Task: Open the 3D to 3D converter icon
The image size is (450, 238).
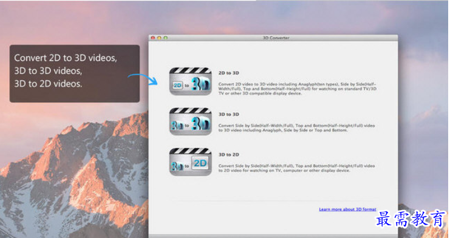Action: click(191, 121)
